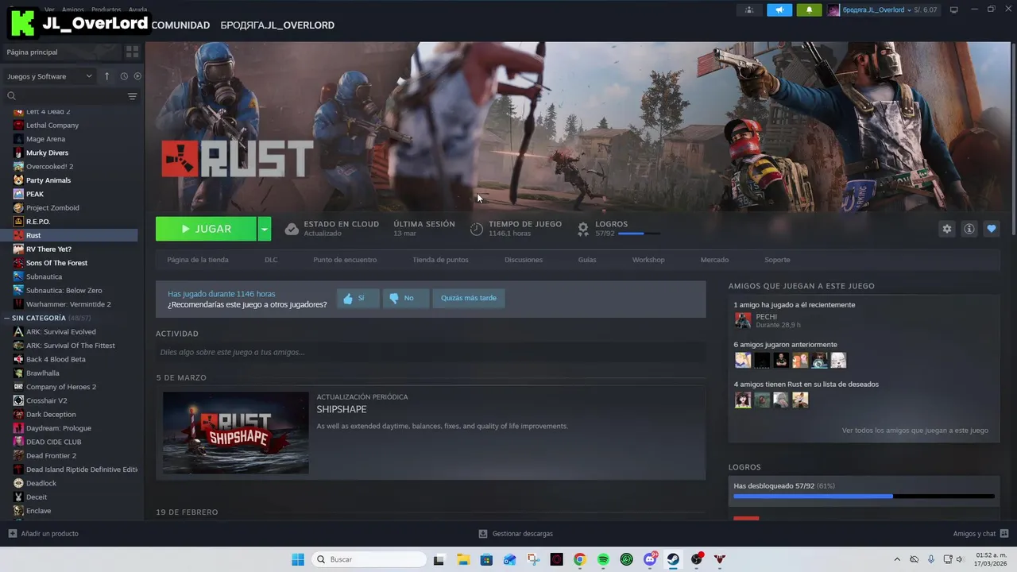This screenshot has height=572, width=1017.
Task: Open Spotify from taskbar
Action: coord(603,559)
